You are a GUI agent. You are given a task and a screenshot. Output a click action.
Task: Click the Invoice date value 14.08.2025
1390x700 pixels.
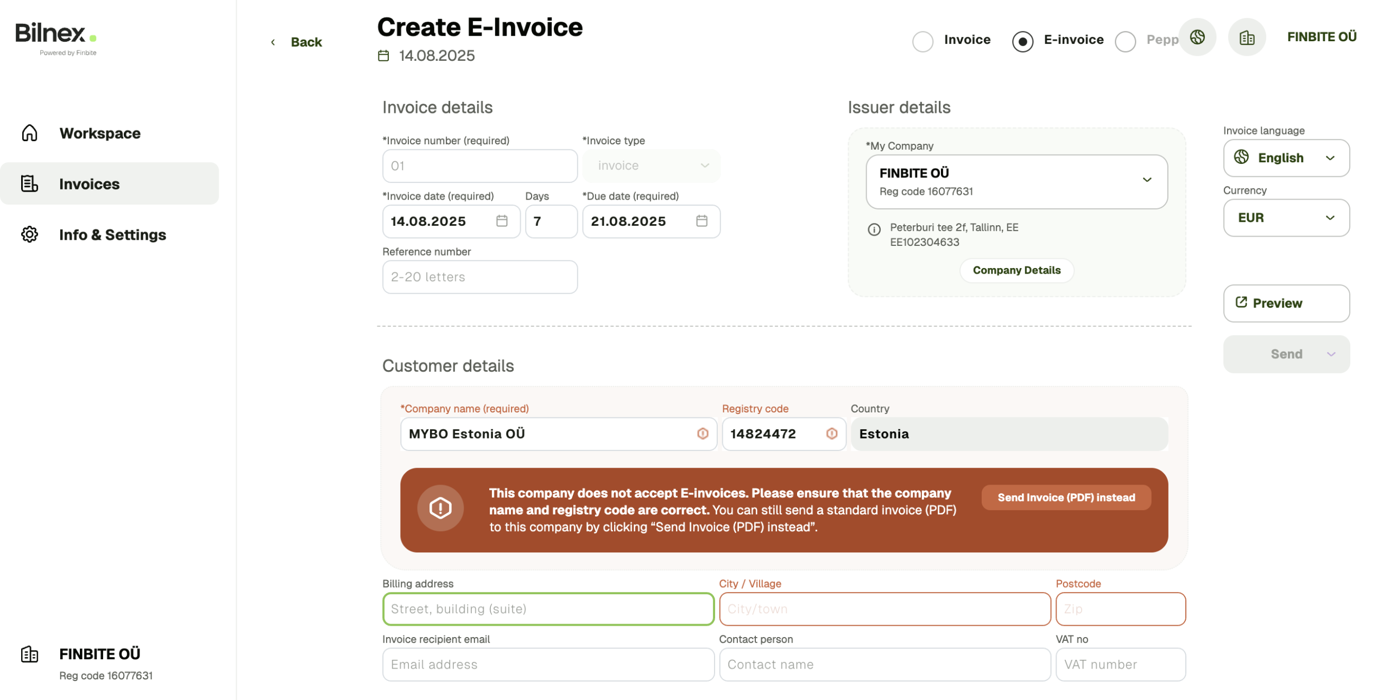point(429,221)
